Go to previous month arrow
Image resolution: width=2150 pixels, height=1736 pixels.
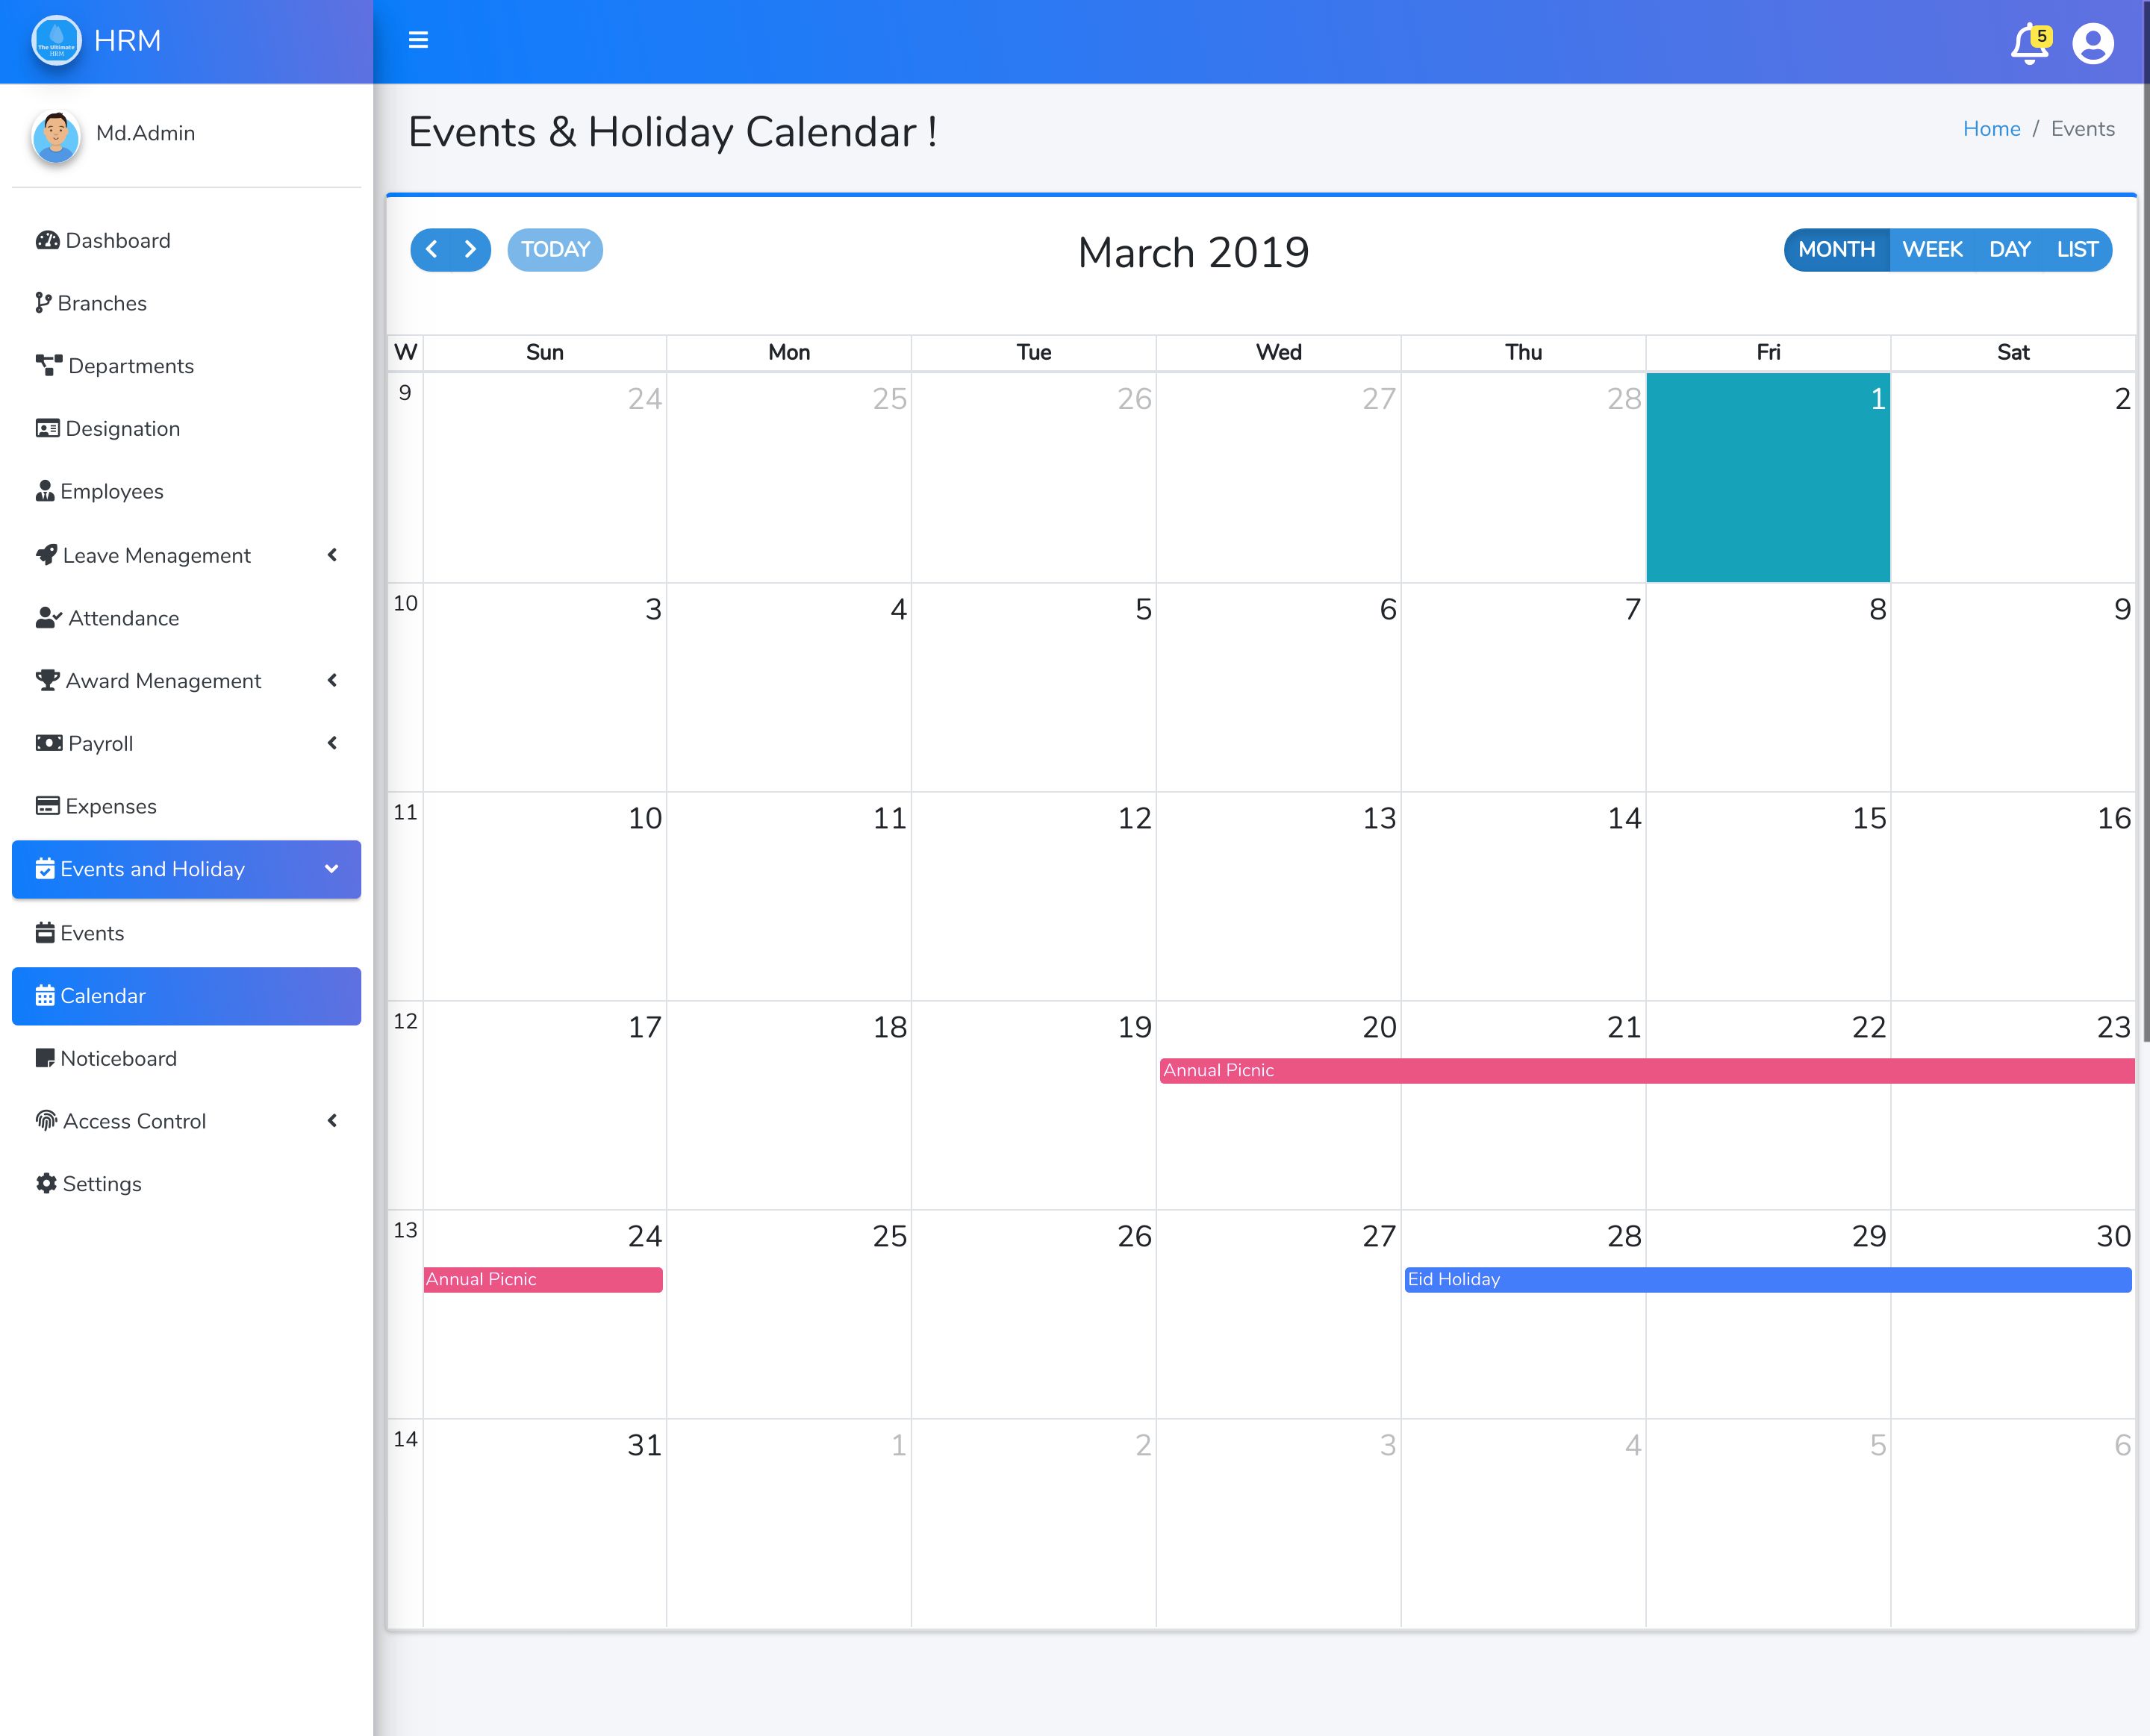(x=432, y=249)
